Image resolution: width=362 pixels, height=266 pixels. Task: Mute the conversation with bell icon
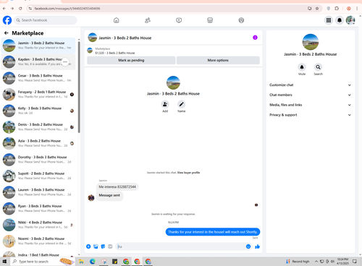(x=302, y=67)
